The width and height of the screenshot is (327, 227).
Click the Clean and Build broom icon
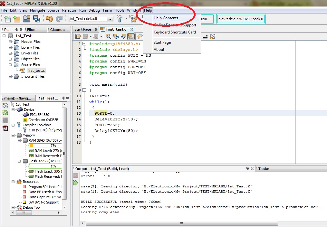point(133,19)
